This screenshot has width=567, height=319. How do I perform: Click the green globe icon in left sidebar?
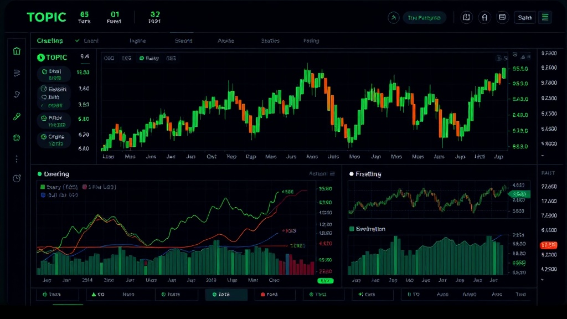point(17,138)
